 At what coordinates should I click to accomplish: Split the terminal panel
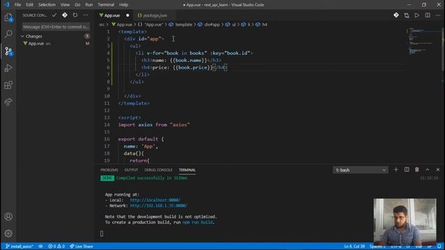coord(407,169)
